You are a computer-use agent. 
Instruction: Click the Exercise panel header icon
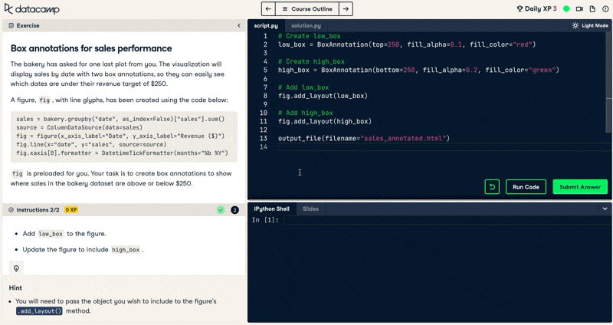pyautogui.click(x=11, y=25)
